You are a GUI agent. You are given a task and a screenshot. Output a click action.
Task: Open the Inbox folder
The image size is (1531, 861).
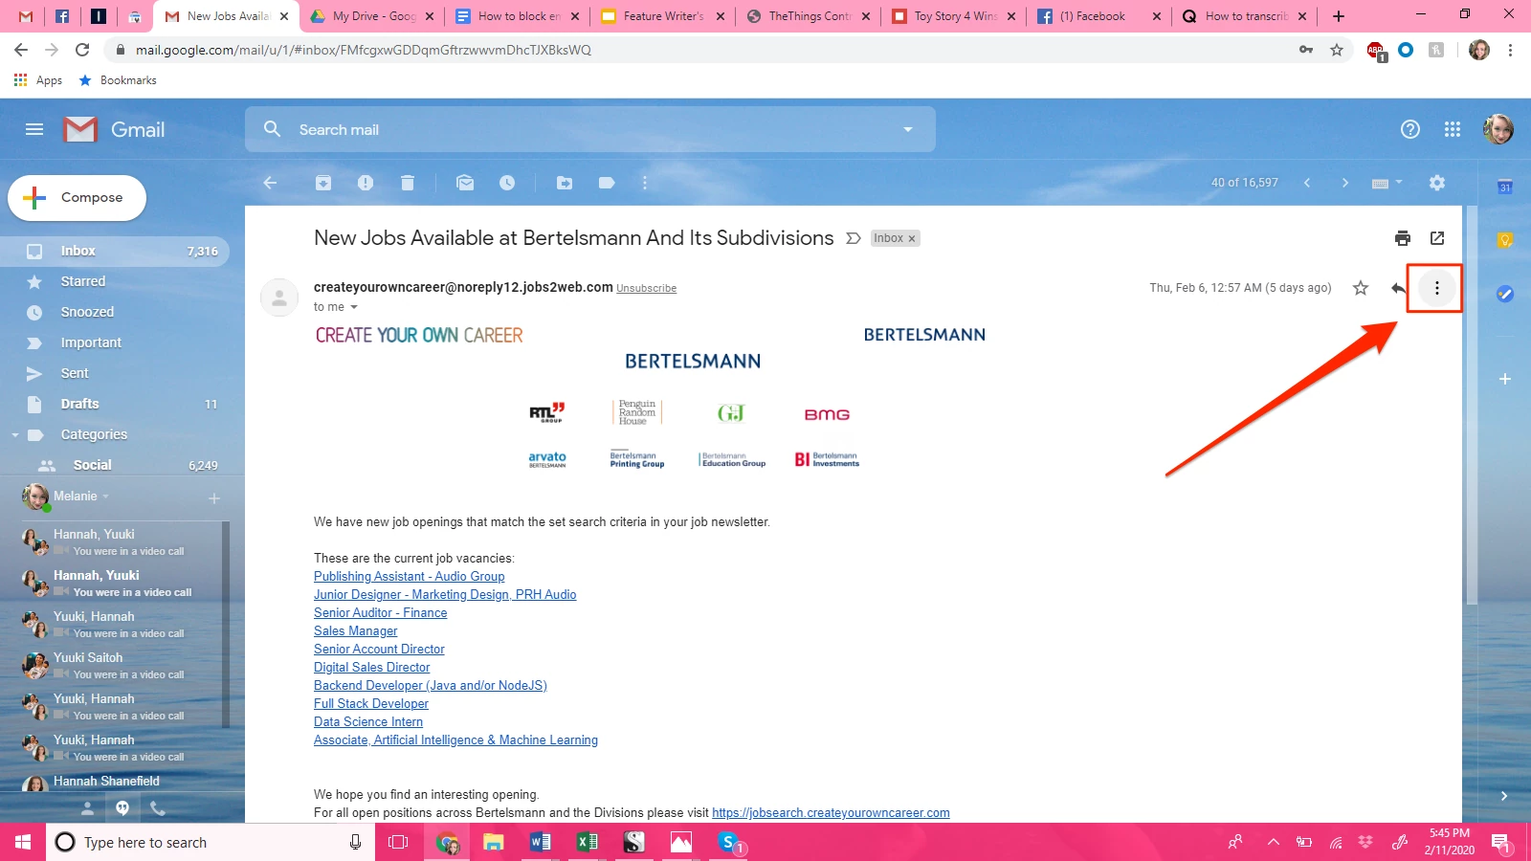(x=115, y=251)
